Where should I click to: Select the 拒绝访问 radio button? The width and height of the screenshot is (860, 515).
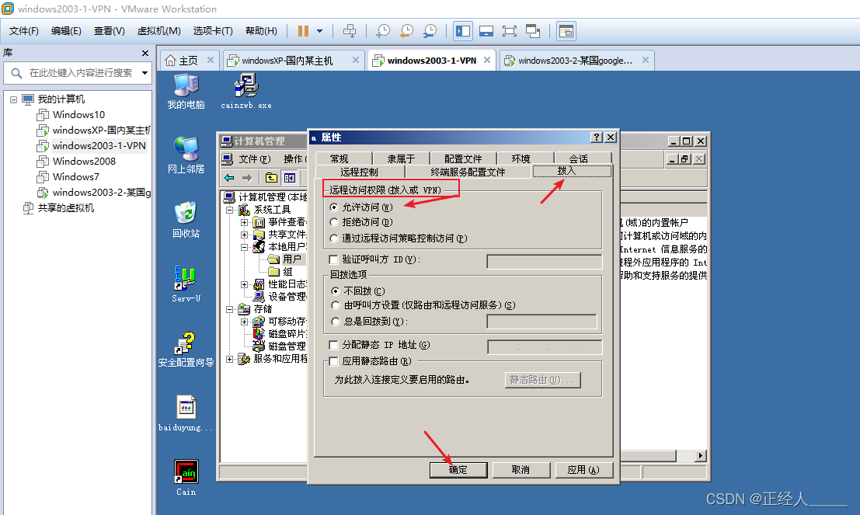tap(335, 223)
